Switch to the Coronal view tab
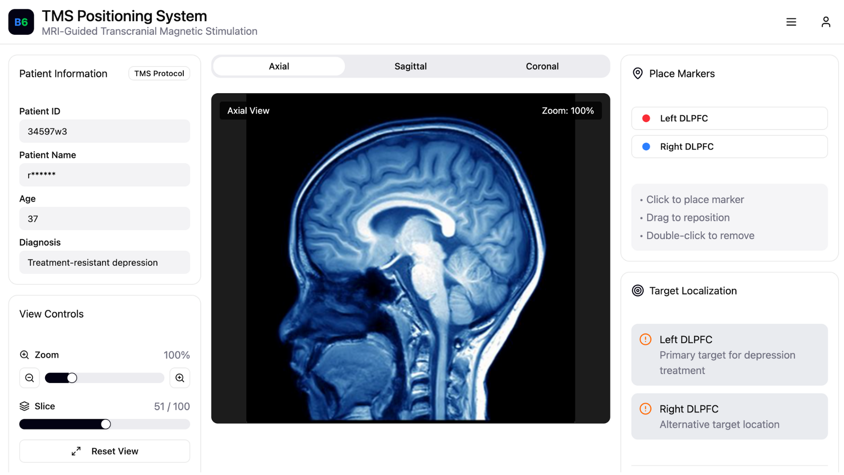Screen dimensions: 844x475 542,66
